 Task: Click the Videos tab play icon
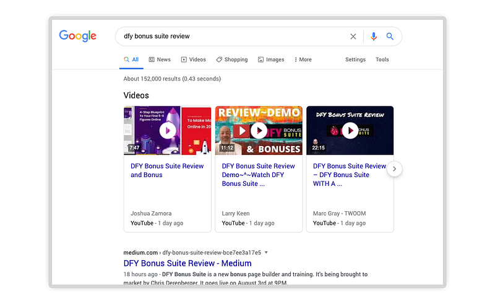[x=184, y=59]
